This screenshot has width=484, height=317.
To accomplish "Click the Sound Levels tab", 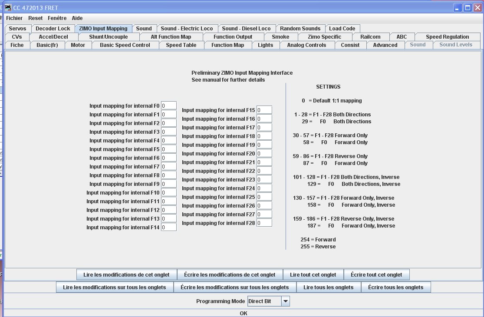I will coord(456,45).
